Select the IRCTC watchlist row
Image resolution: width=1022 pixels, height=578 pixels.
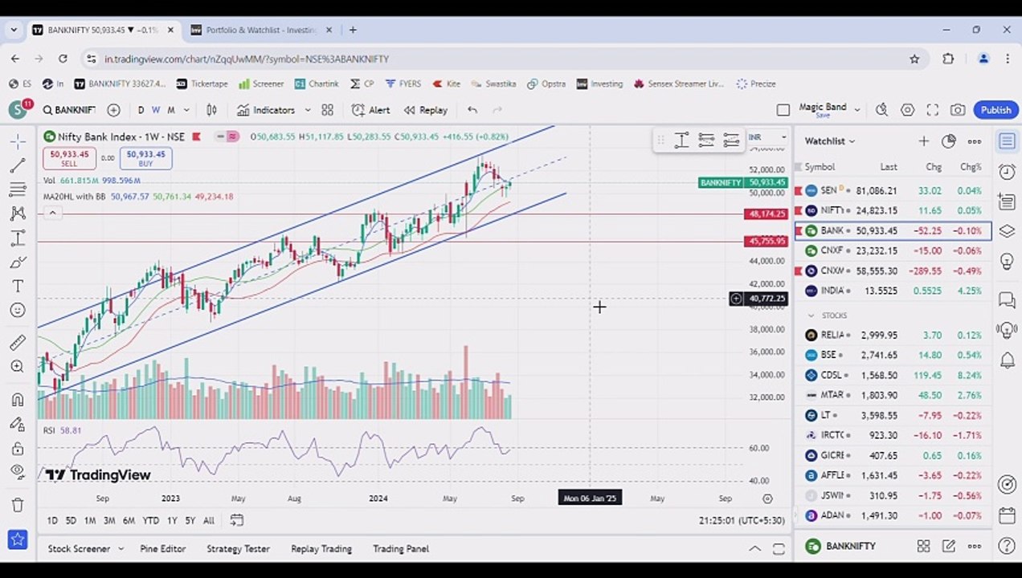coord(893,435)
